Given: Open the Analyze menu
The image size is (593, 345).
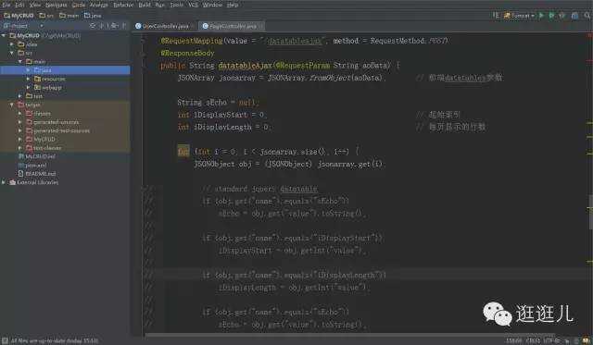Looking at the screenshot, I should (x=99, y=5).
